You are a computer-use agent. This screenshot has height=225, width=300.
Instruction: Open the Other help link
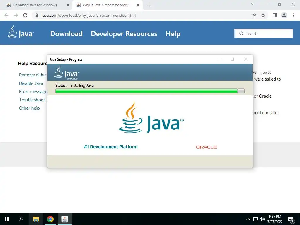click(29, 108)
